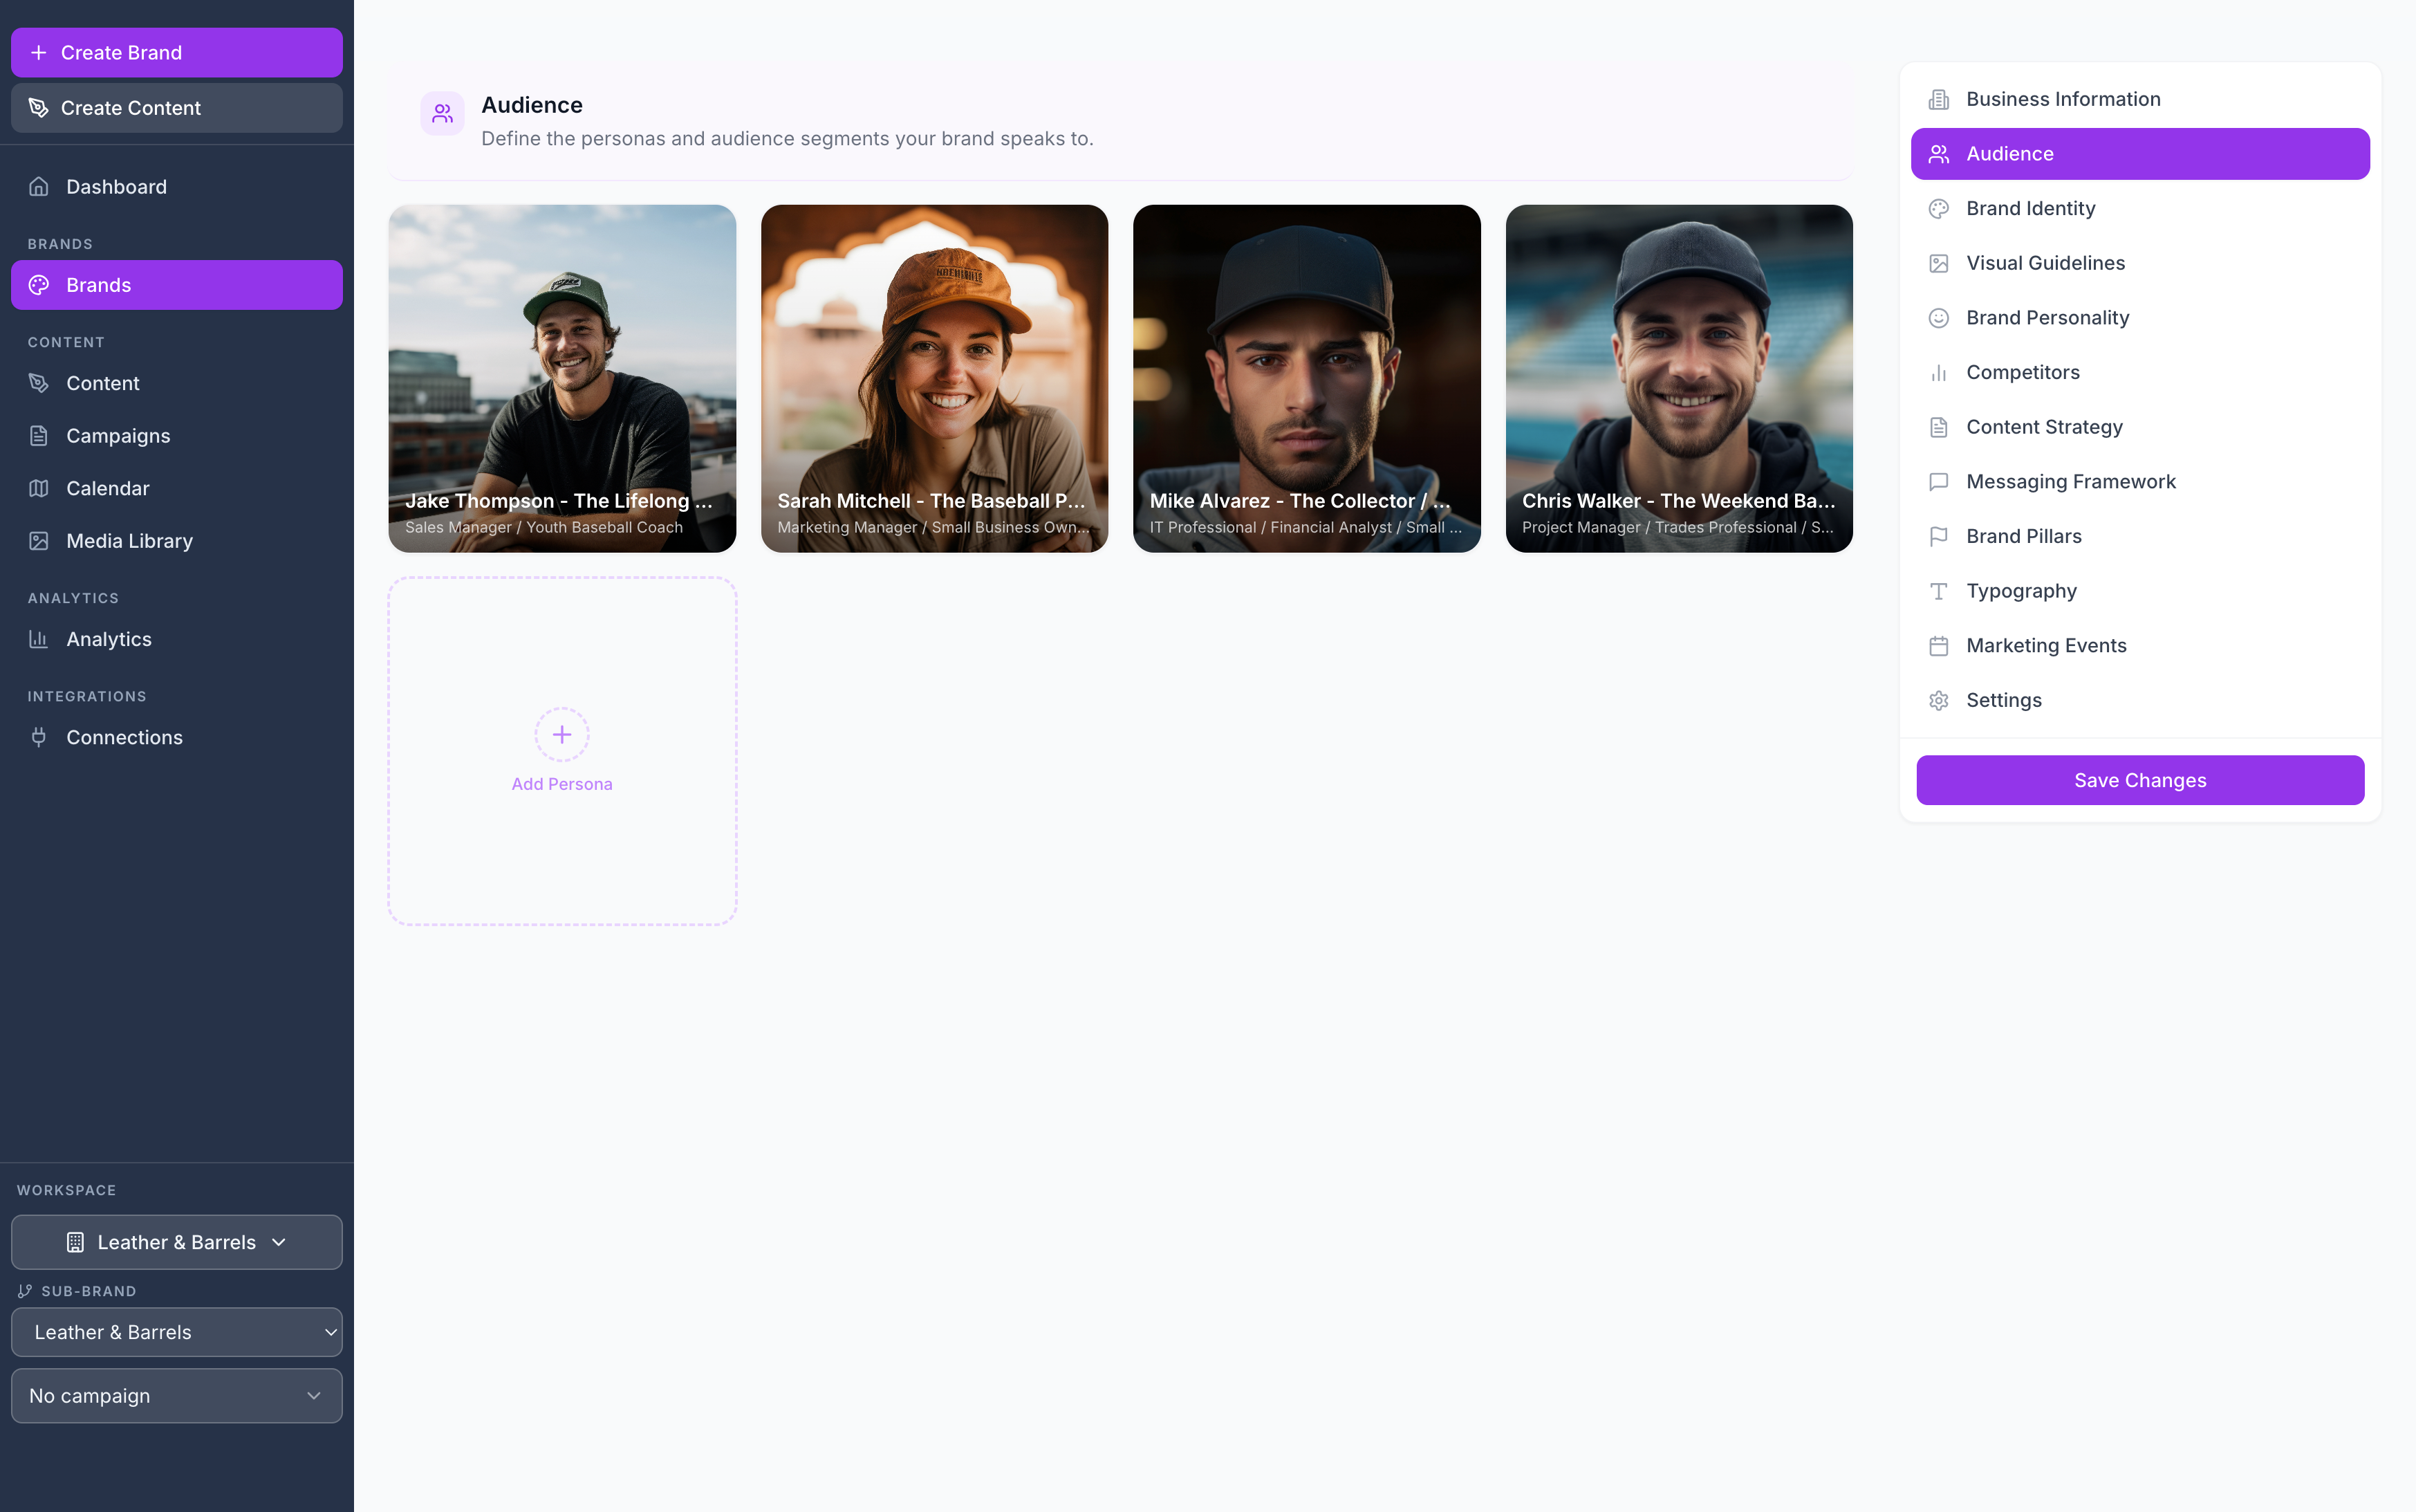Click the plus icon in Add Persona card

tap(561, 734)
